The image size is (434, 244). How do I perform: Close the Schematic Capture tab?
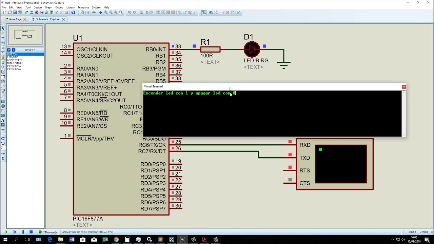63,19
